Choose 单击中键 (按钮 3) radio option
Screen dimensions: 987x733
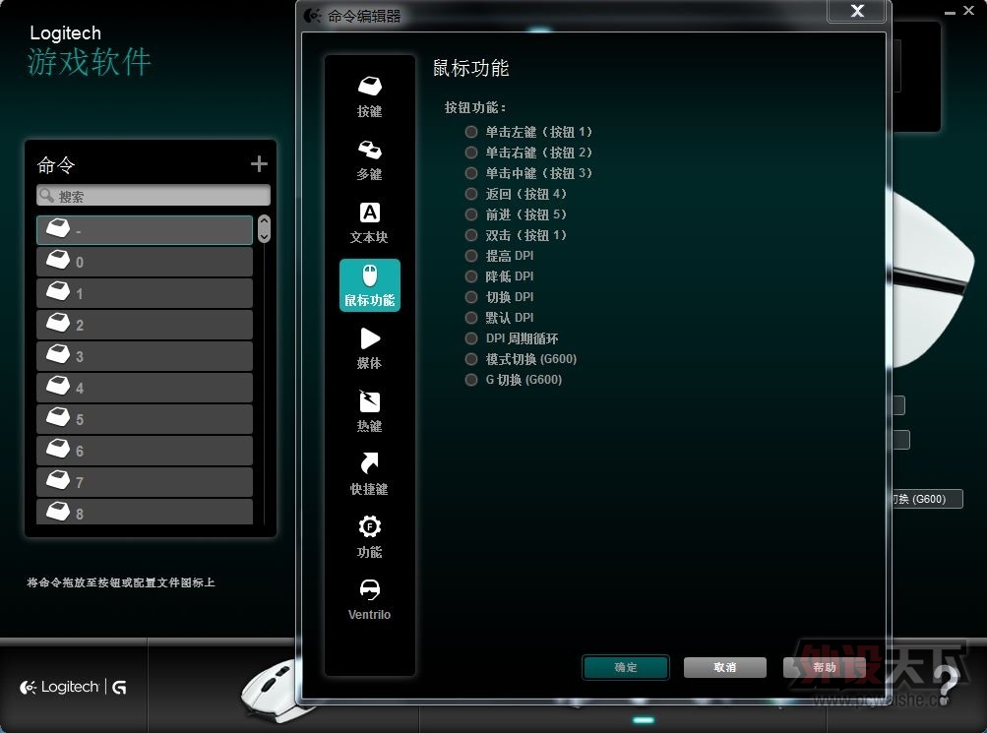click(x=470, y=173)
